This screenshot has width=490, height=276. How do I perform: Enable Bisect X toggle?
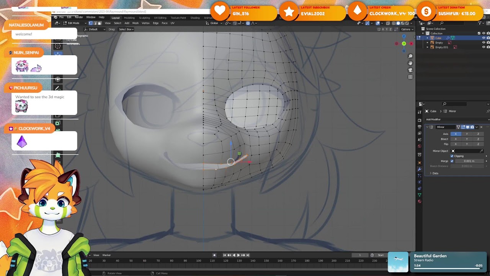click(456, 139)
